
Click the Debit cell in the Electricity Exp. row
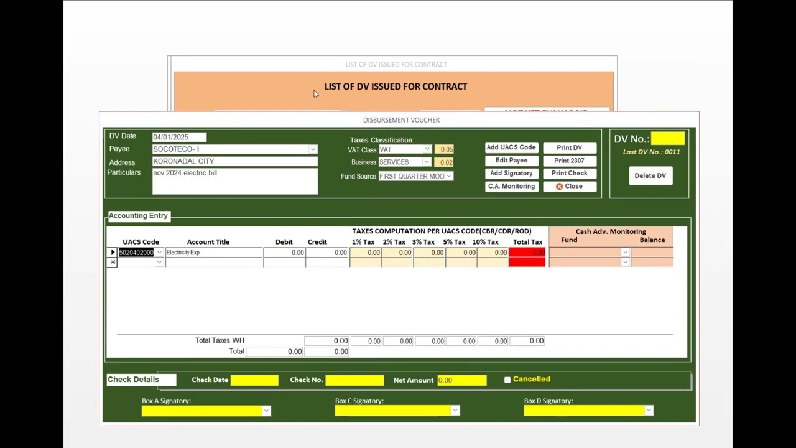pos(284,253)
